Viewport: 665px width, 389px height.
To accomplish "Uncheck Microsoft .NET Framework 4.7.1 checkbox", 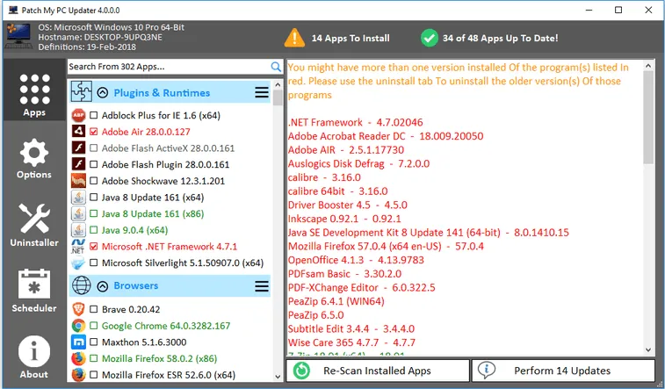I will click(94, 246).
